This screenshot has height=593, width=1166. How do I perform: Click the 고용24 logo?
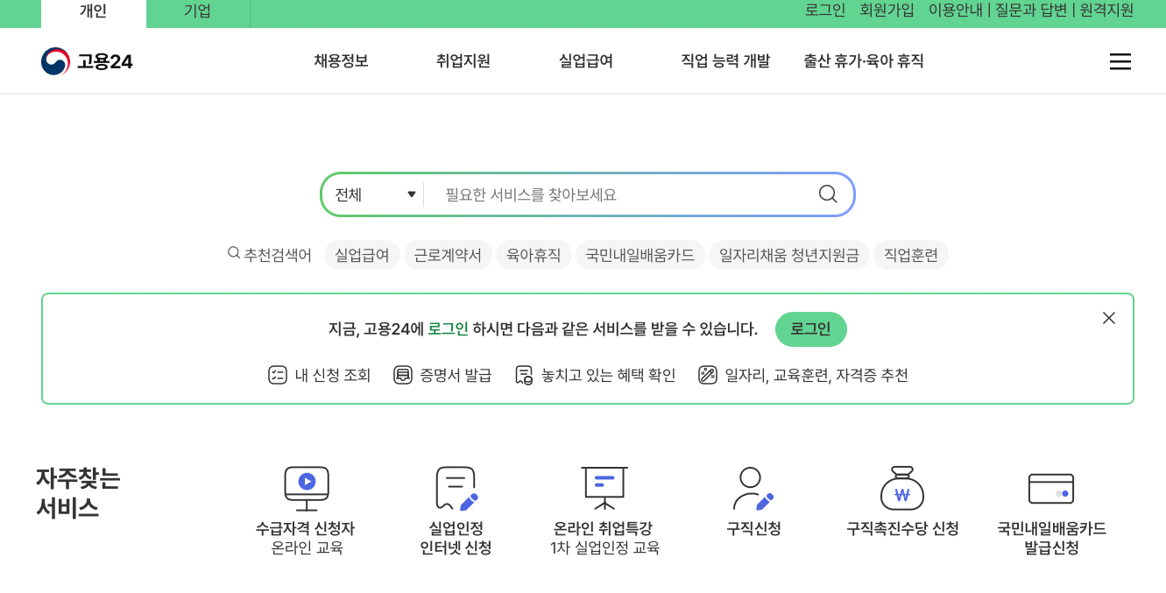coord(87,60)
